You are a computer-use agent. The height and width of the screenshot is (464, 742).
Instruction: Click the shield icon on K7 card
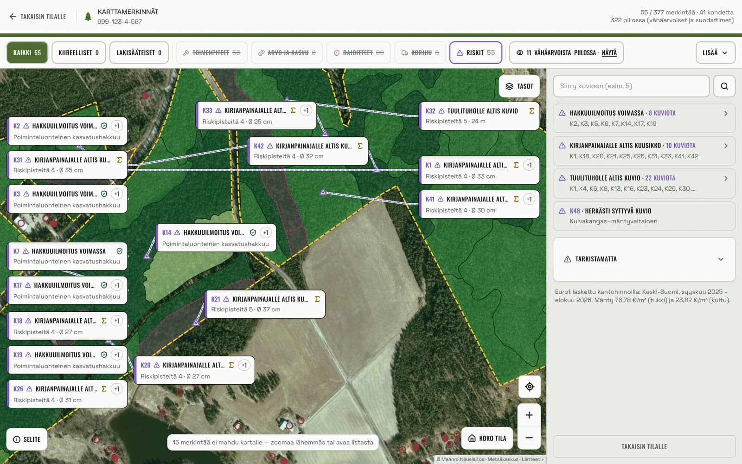tap(119, 251)
